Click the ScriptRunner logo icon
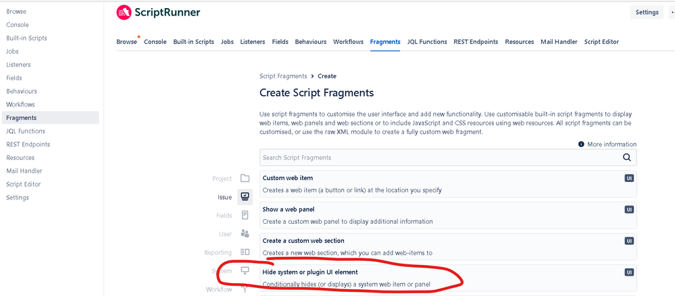Image resolution: width=675 pixels, height=296 pixels. [x=124, y=12]
